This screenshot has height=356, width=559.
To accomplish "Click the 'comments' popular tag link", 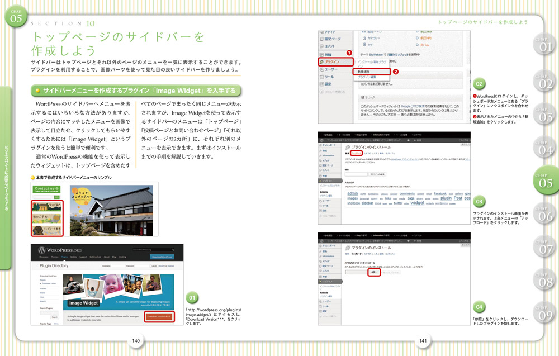I will 407,194.
